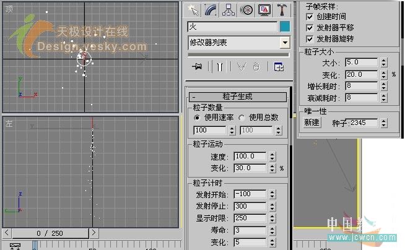Image resolution: width=405 pixels, height=250 pixels.
Task: Click the 增长耗时 value field
Action: (x=362, y=86)
